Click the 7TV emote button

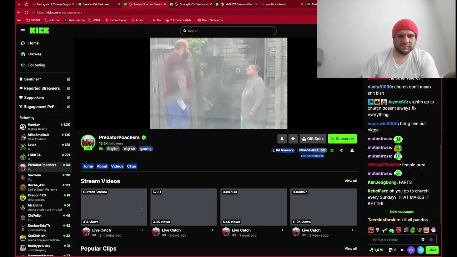tap(411, 250)
